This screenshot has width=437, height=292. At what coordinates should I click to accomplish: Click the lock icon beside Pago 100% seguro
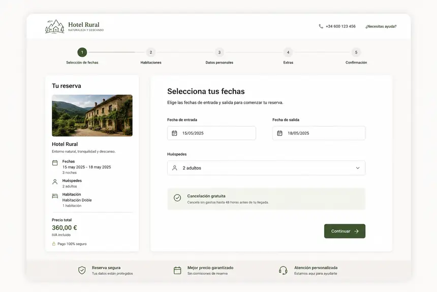[x=54, y=244]
